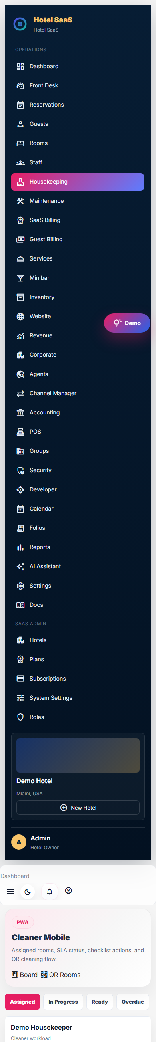156x1042 pixels.
Task: Click the Admin avatar circle
Action: coord(18,842)
